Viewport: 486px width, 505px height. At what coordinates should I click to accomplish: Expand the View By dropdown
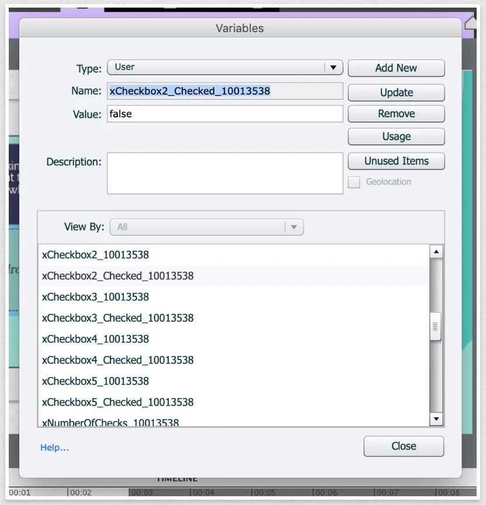(x=294, y=227)
